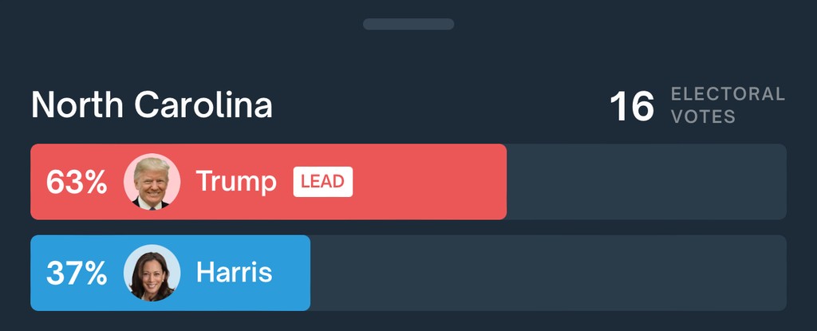
Task: Click the VOTES word in the label
Action: tap(703, 116)
